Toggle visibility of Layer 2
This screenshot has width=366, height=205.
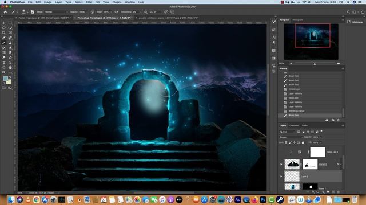(281, 177)
